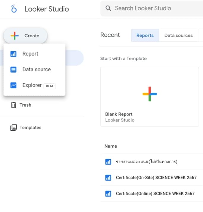The width and height of the screenshot is (203, 212).
Task: Click the Templates gallery icon
Action: 14,128
